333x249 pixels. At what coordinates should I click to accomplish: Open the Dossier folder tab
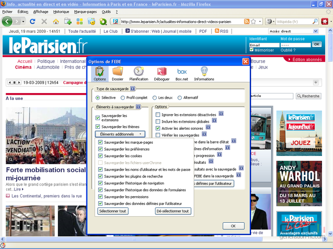pyautogui.click(x=117, y=74)
